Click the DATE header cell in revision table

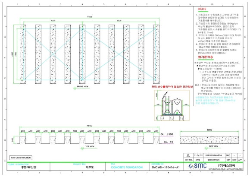[x=198, y=160]
